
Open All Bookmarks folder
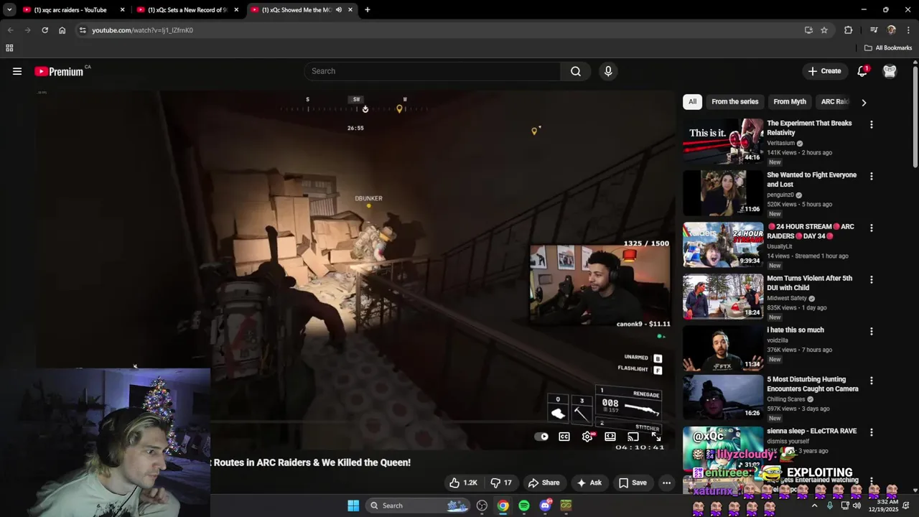click(x=888, y=48)
